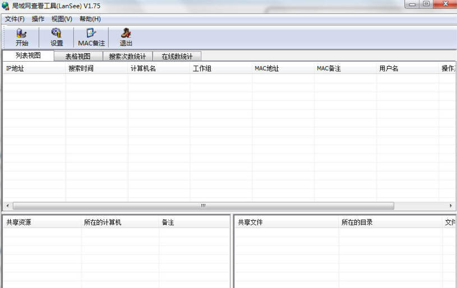The height and width of the screenshot is (288, 457).
Task: Click the 共享文件 column header
Action: click(x=287, y=222)
